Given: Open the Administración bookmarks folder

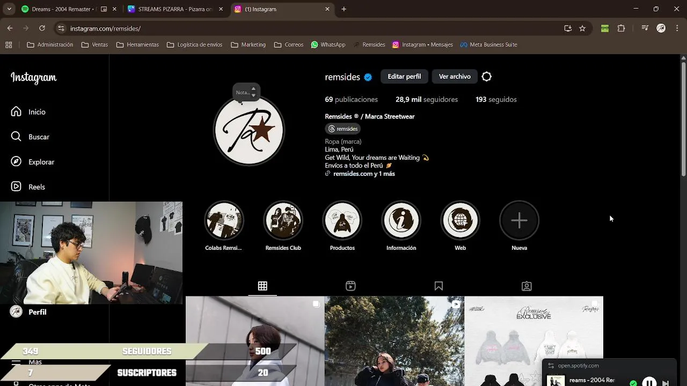Looking at the screenshot, I should click(x=50, y=44).
